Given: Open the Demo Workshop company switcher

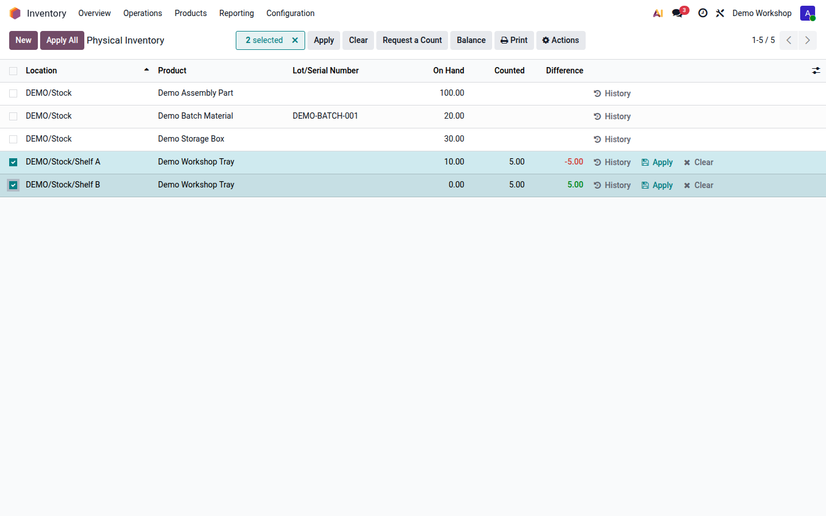Looking at the screenshot, I should [762, 13].
